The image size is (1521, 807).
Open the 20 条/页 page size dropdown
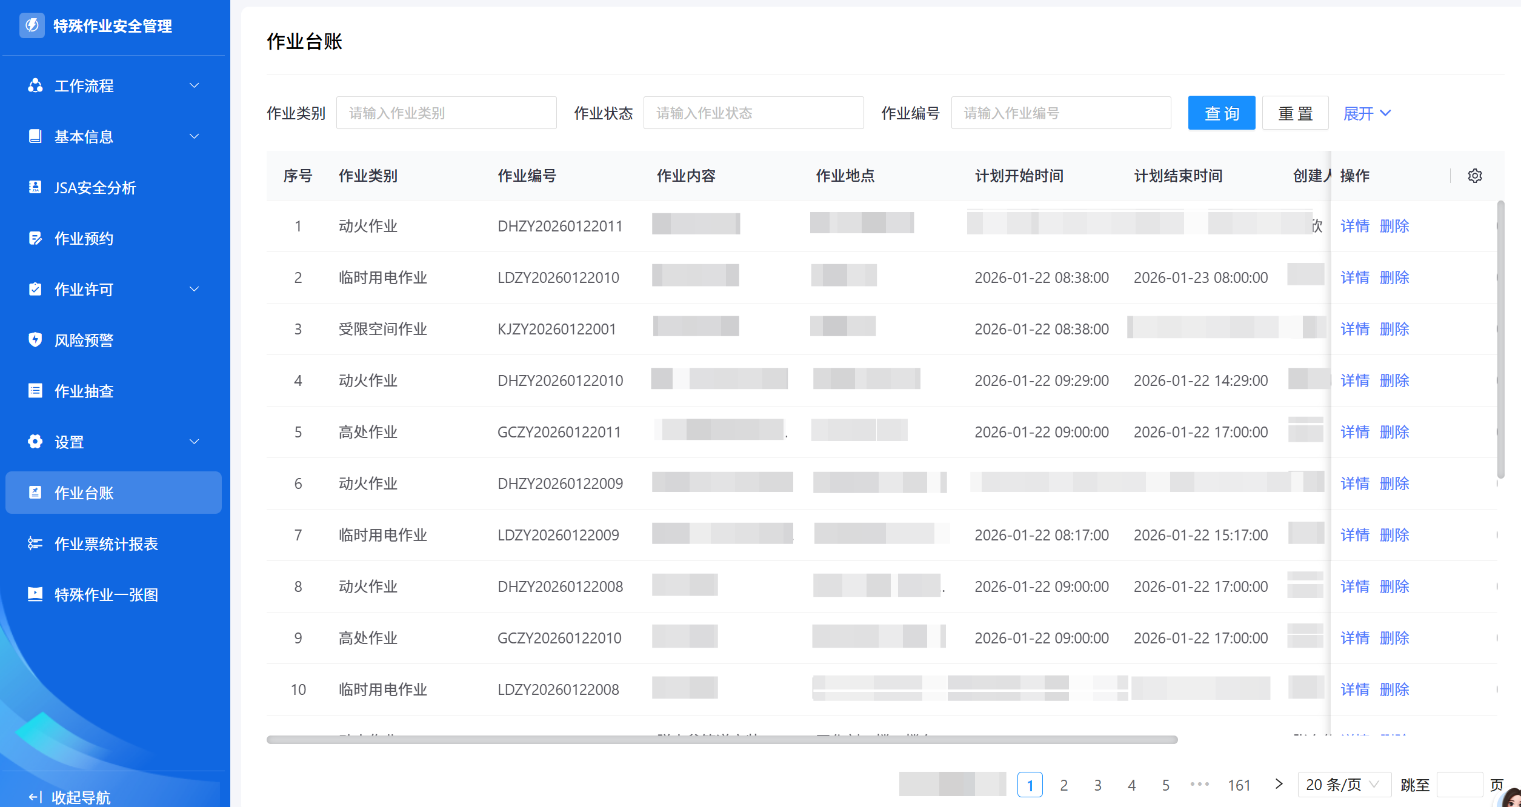[x=1343, y=785]
